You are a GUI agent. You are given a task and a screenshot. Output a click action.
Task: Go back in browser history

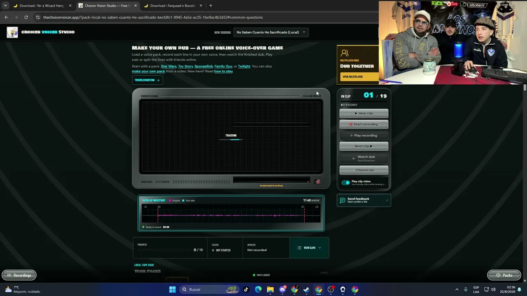click(x=6, y=17)
